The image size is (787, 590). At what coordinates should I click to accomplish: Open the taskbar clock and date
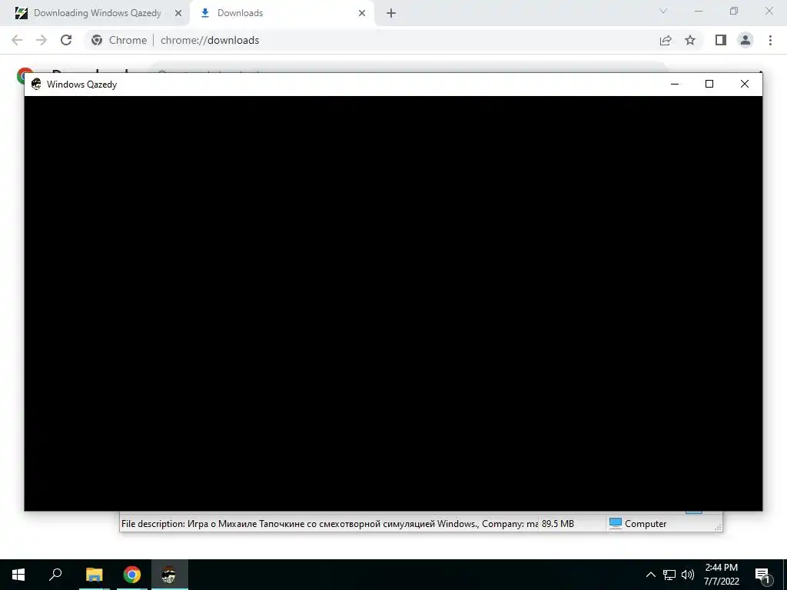[721, 575]
